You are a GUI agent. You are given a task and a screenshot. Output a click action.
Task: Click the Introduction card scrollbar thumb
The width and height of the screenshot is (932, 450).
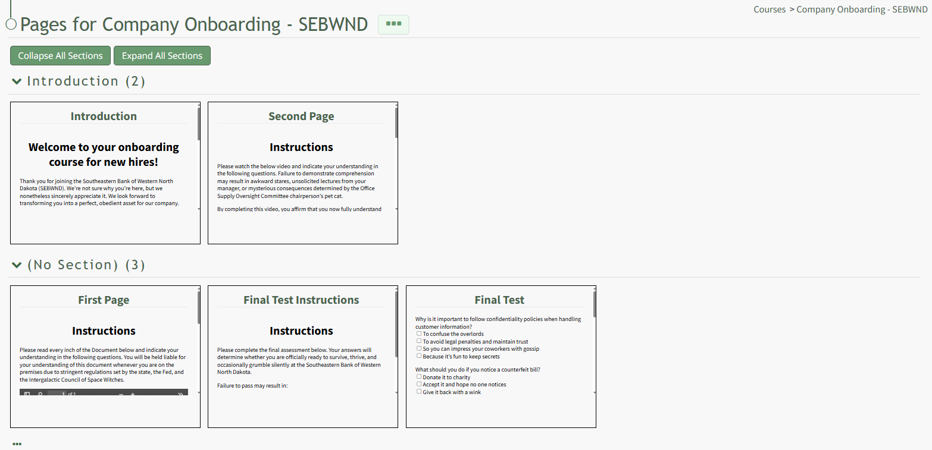click(199, 123)
